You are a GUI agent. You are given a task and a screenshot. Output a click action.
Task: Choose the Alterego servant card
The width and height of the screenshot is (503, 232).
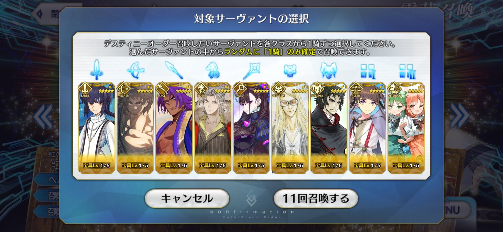[x=406, y=128]
